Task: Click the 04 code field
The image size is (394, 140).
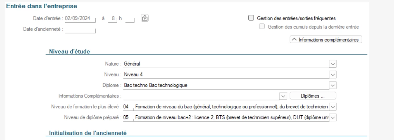Action: (x=127, y=107)
